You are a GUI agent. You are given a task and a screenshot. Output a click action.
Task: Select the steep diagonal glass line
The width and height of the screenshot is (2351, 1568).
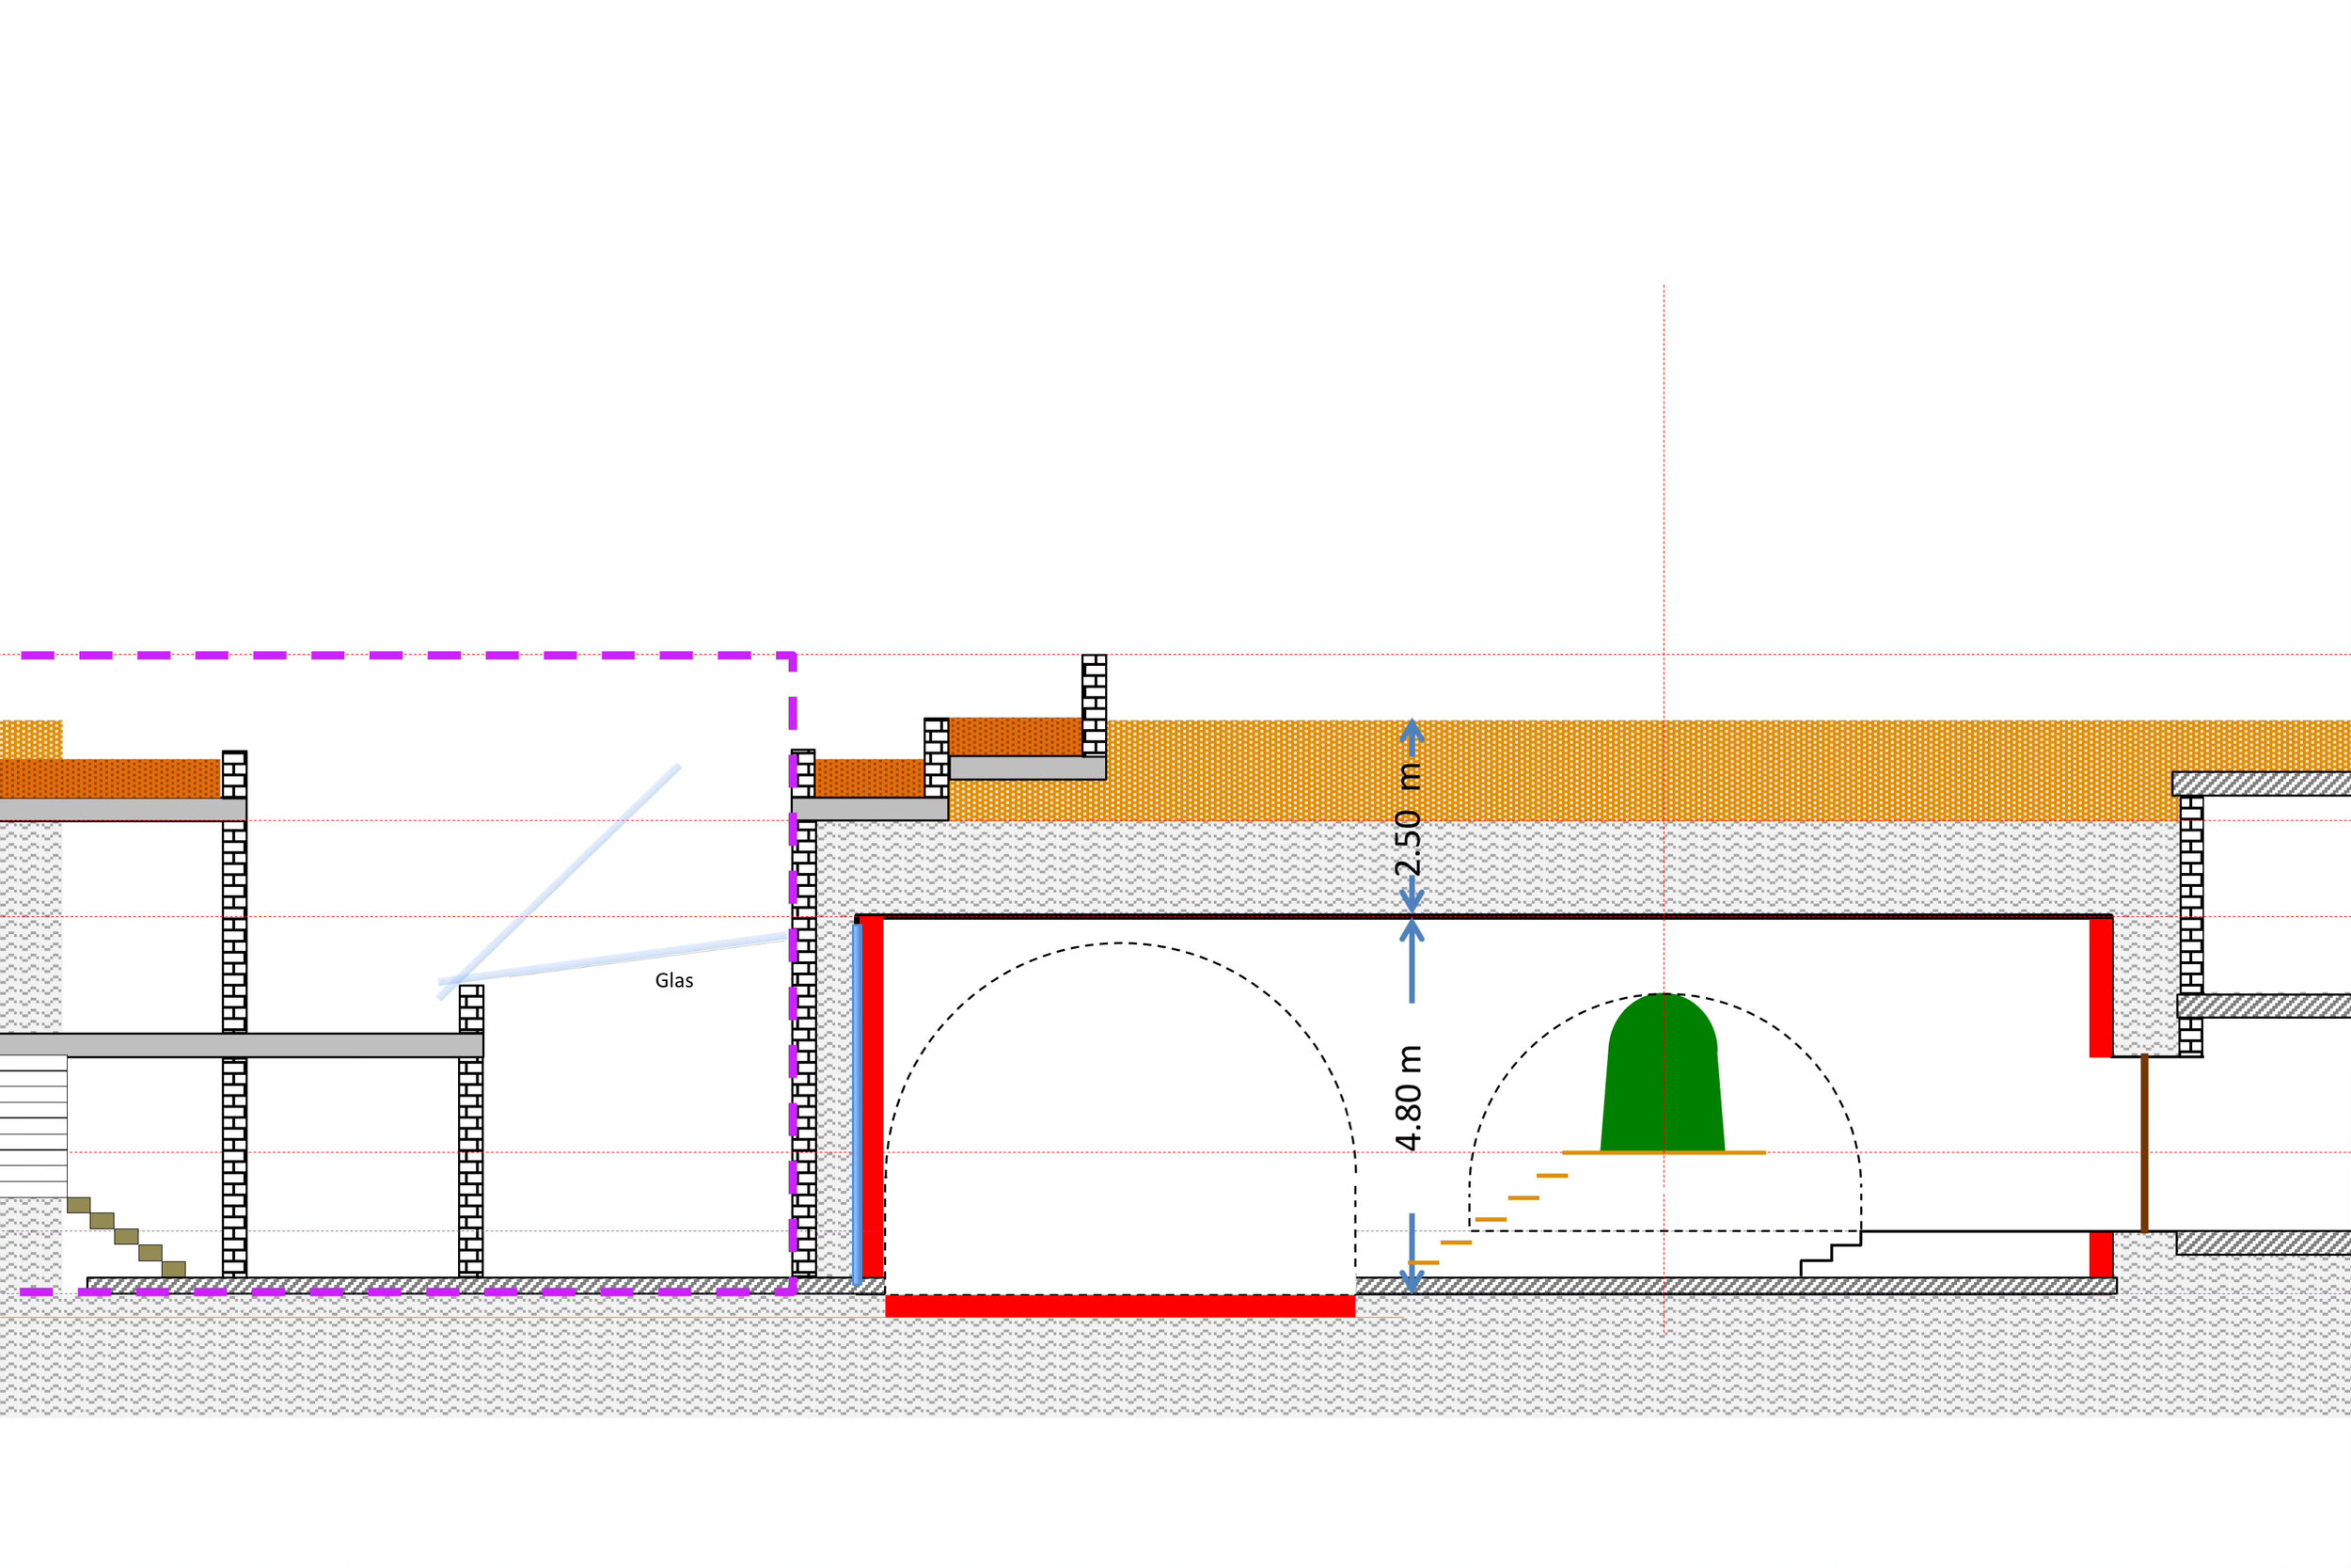(560, 882)
